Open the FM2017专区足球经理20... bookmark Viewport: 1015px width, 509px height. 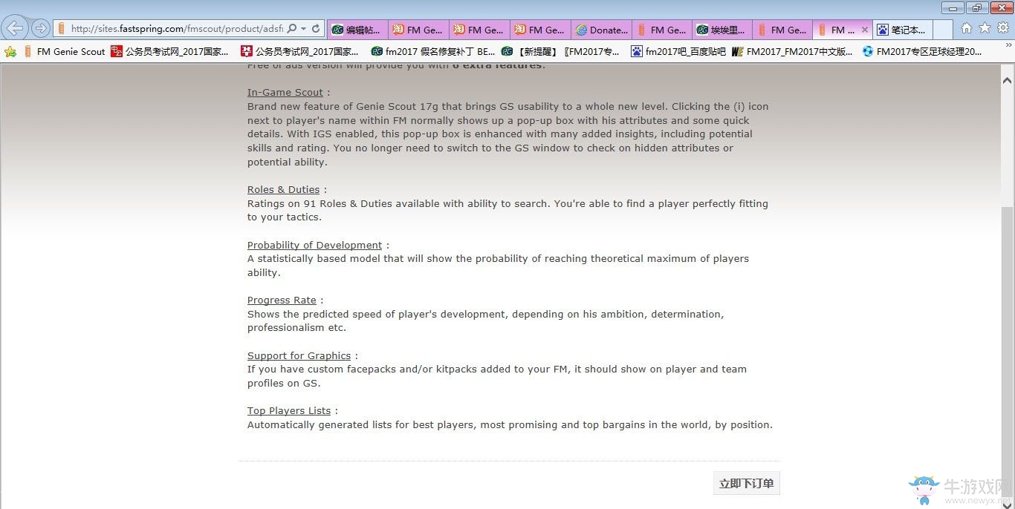pos(922,52)
